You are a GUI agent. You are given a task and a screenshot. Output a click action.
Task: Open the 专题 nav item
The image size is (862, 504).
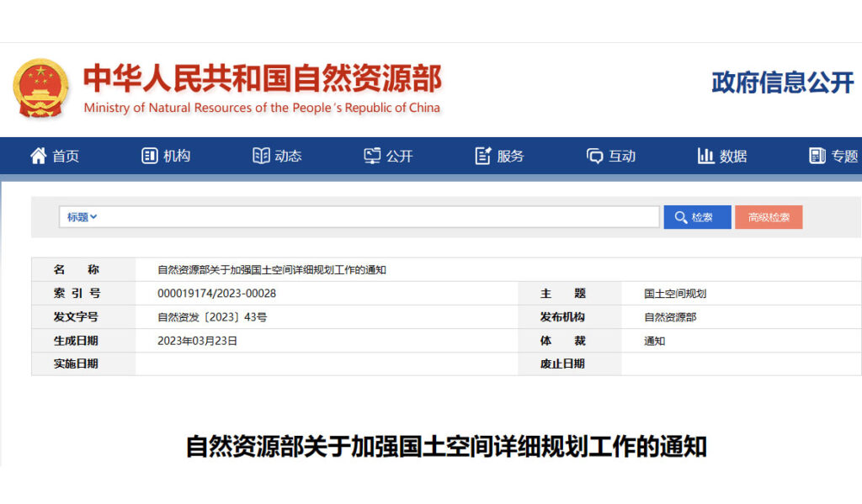(x=833, y=157)
